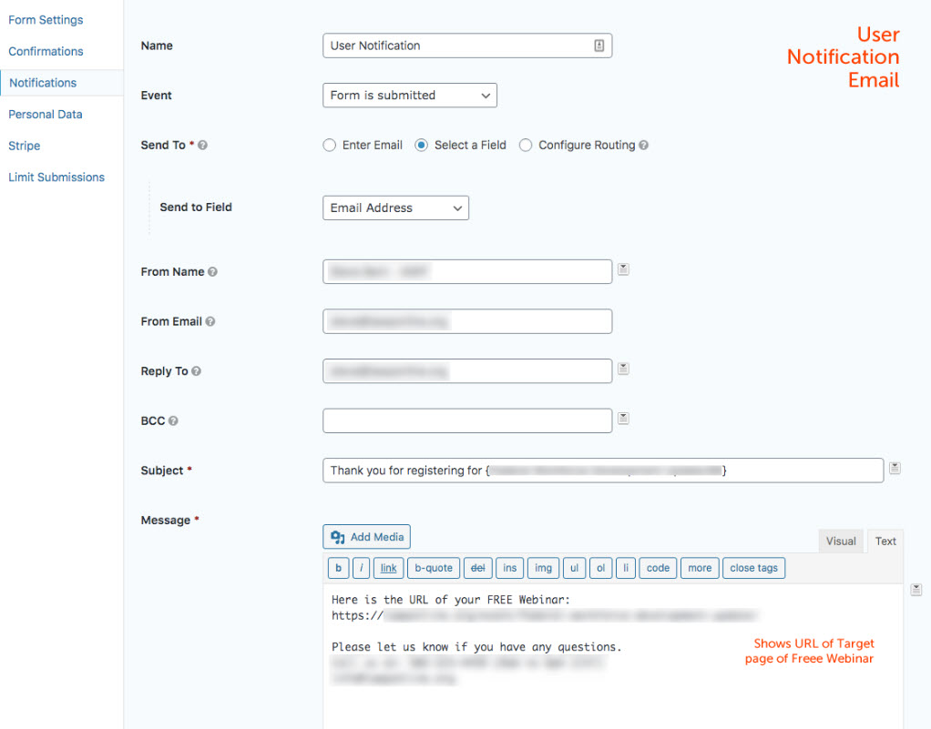Viewport: 931px width, 729px height.
Task: Click the b-quote toolbar button
Action: click(434, 568)
